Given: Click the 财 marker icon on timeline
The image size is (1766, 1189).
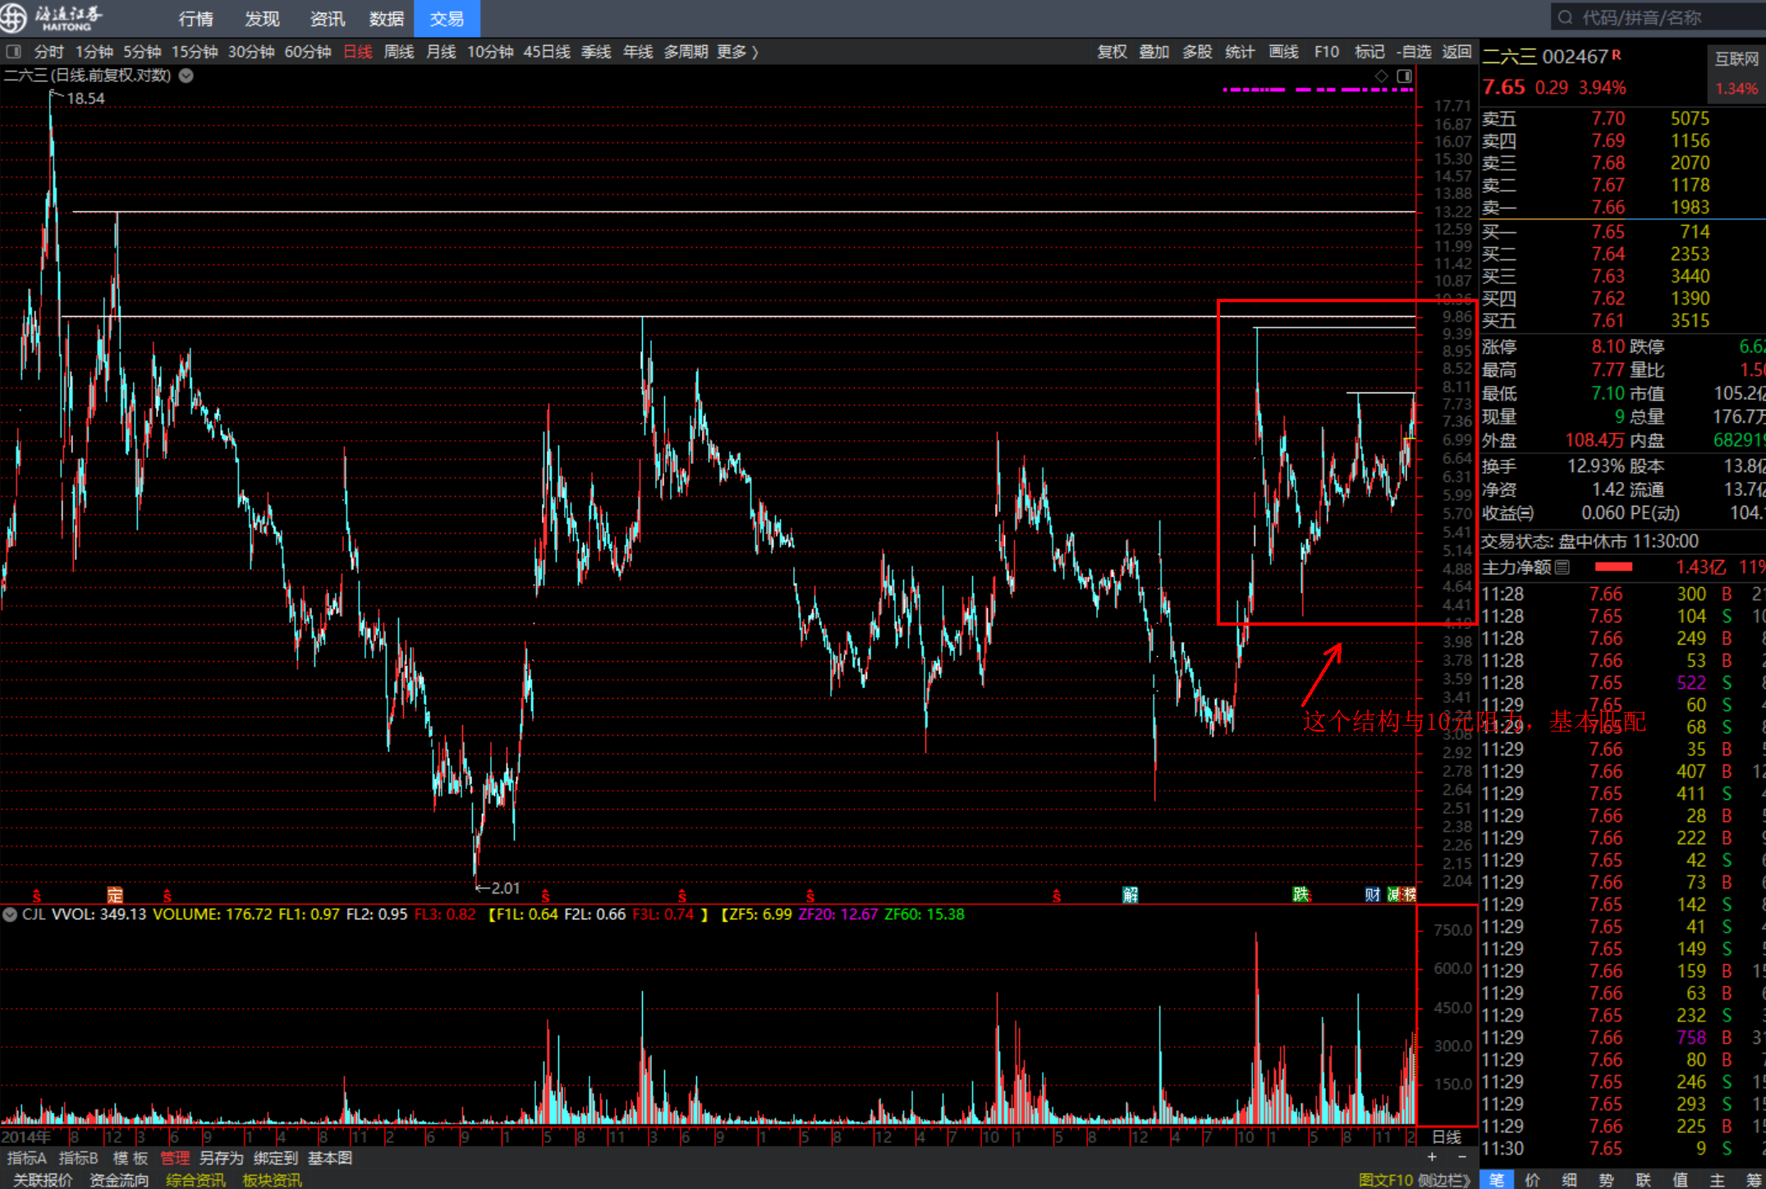Looking at the screenshot, I should pos(1372,894).
